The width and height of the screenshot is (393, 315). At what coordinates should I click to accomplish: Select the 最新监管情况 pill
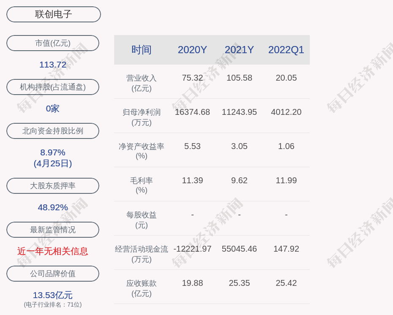click(53, 230)
